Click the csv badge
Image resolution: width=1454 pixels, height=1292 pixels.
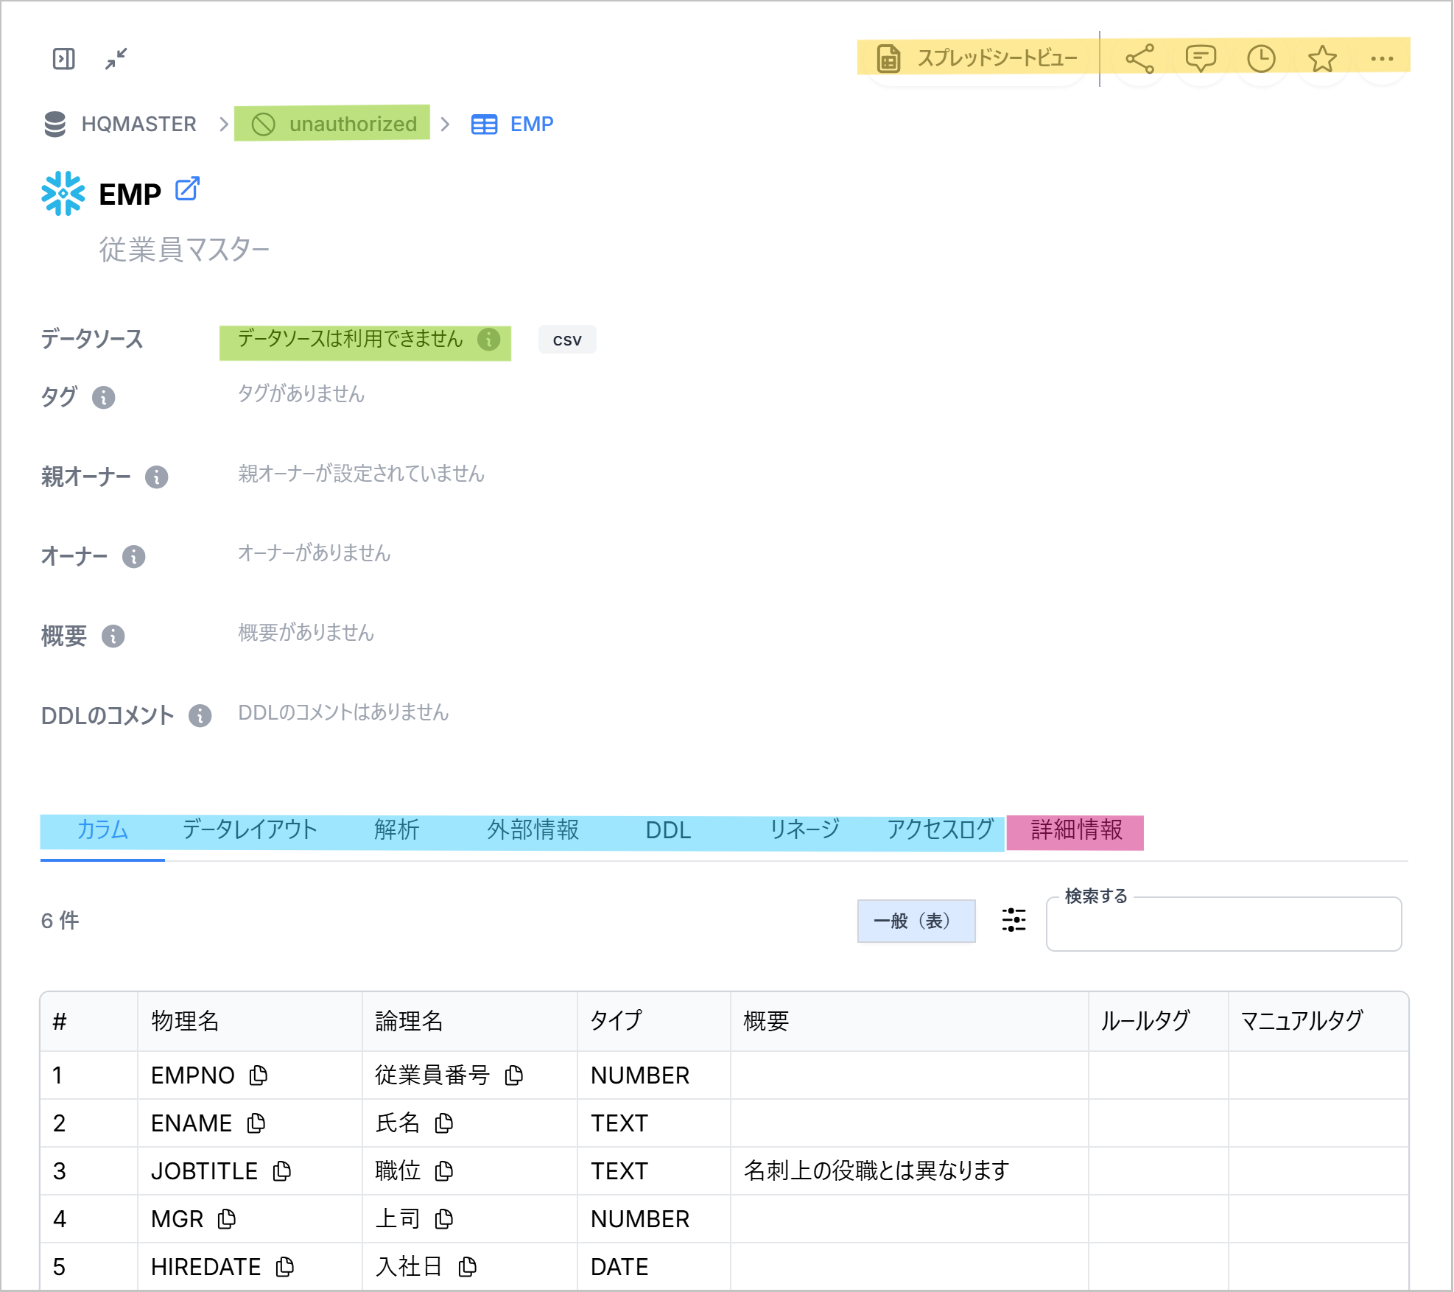567,340
